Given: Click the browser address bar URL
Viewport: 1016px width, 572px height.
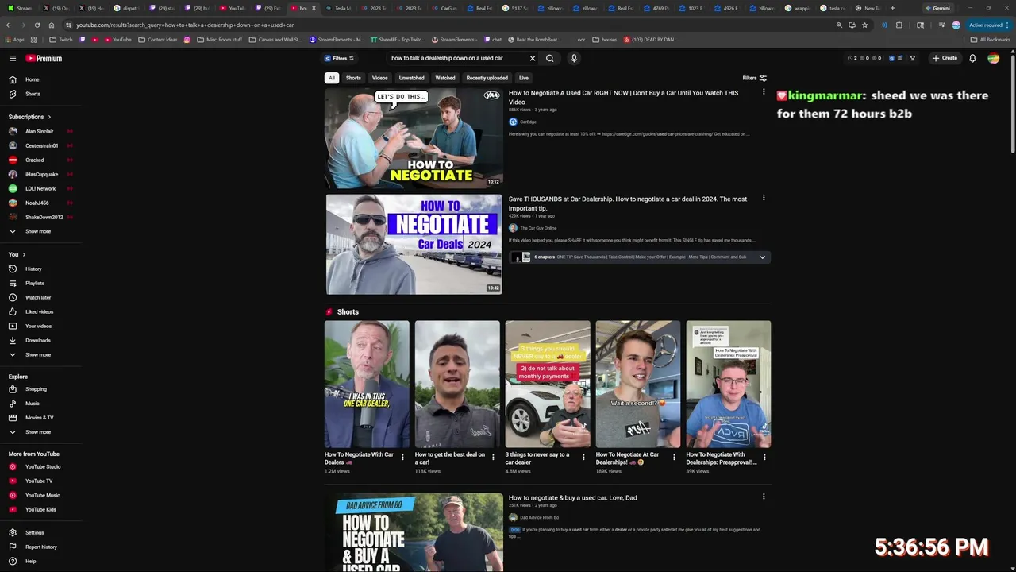Looking at the screenshot, I should point(185,25).
